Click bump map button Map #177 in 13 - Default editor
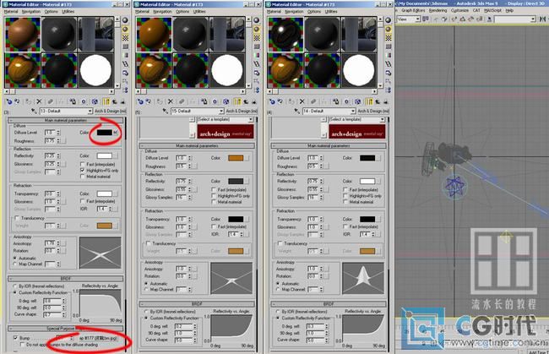 pos(97,338)
